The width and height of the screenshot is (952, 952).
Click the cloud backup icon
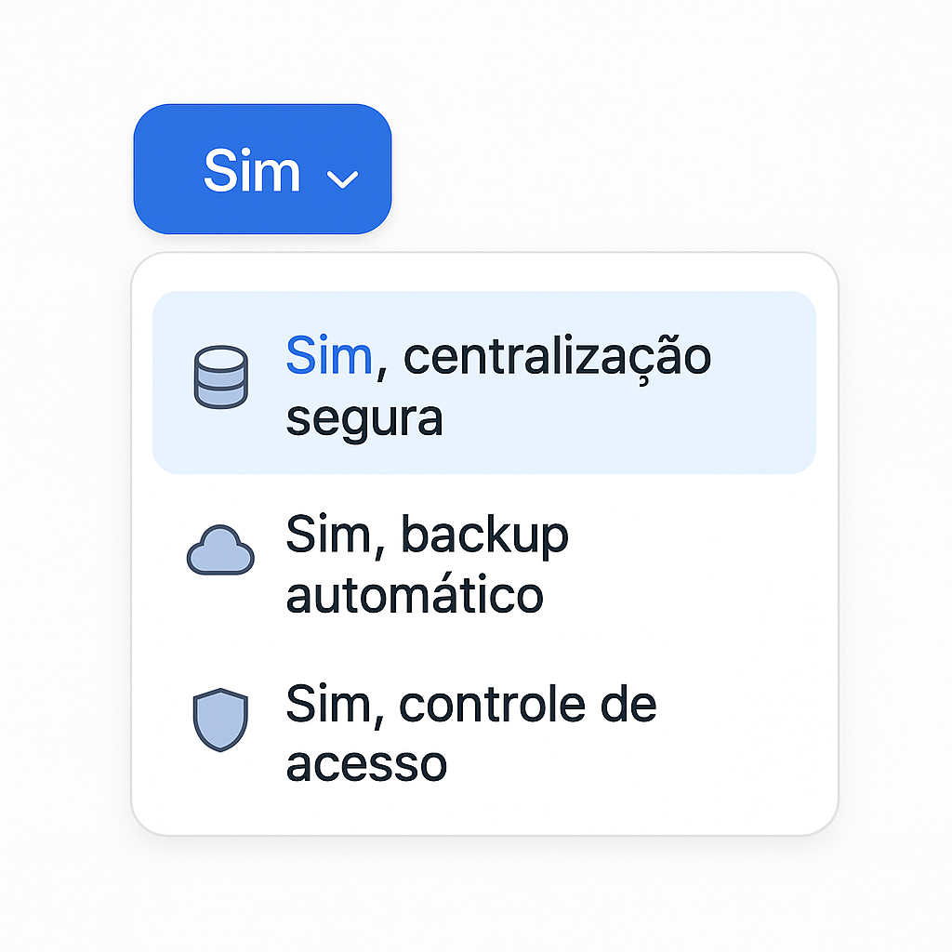pyautogui.click(x=220, y=550)
